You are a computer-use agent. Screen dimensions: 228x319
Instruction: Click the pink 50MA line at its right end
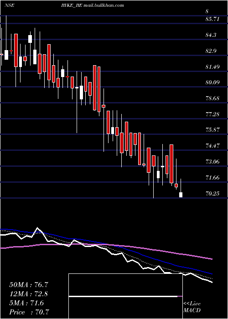[x=211, y=259]
